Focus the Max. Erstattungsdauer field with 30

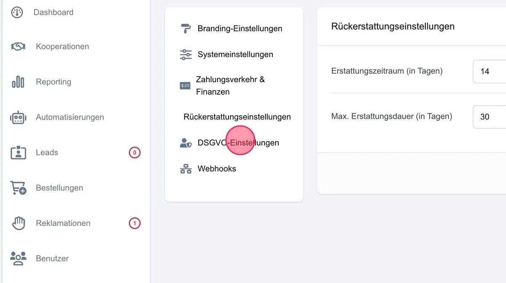pyautogui.click(x=490, y=117)
